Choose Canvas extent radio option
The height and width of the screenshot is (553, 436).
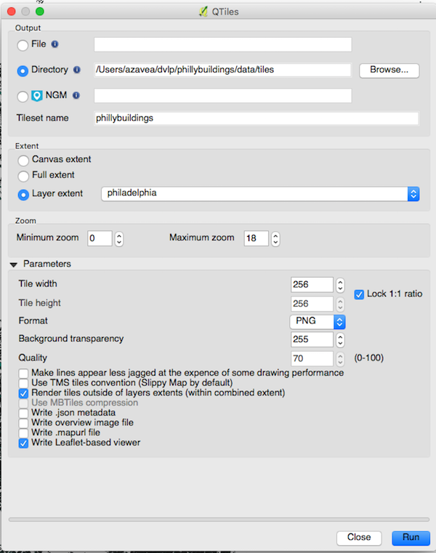[x=23, y=160]
